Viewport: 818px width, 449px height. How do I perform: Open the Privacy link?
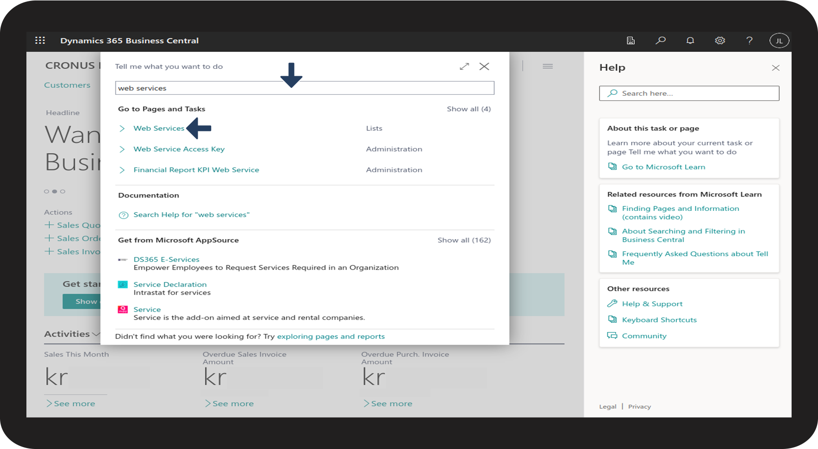(639, 407)
